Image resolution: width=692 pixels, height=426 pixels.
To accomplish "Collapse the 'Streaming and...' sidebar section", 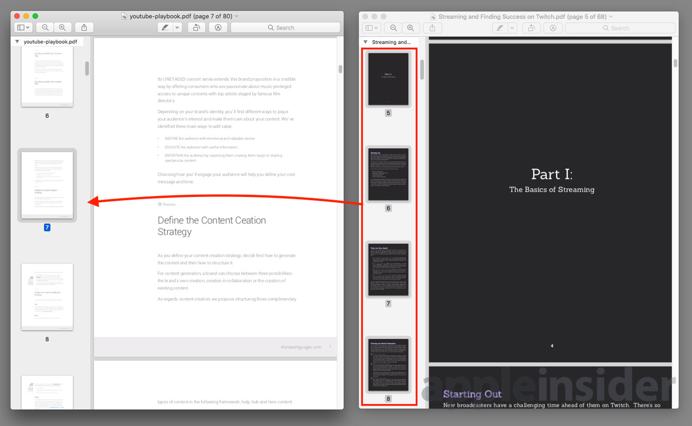I will [x=365, y=41].
